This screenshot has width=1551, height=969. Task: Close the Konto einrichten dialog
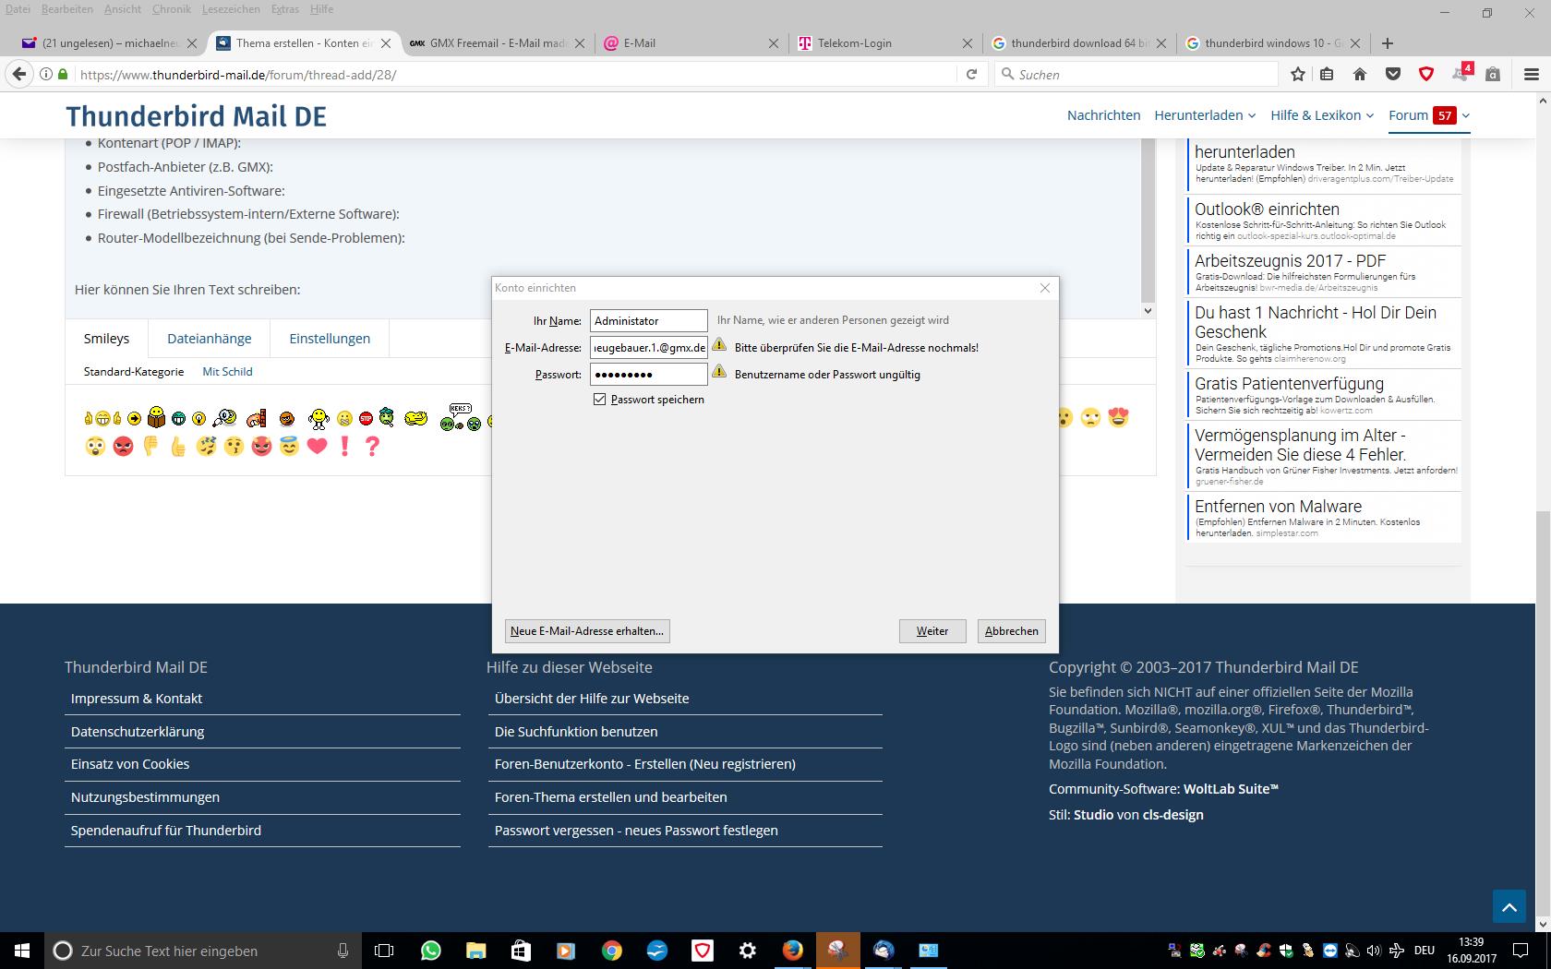[x=1045, y=288]
